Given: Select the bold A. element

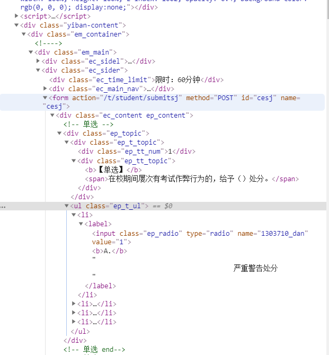Looking at the screenshot, I should pyautogui.click(x=110, y=251).
